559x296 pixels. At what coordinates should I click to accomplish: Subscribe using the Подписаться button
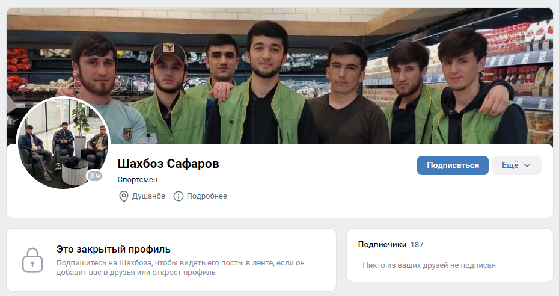tap(453, 165)
